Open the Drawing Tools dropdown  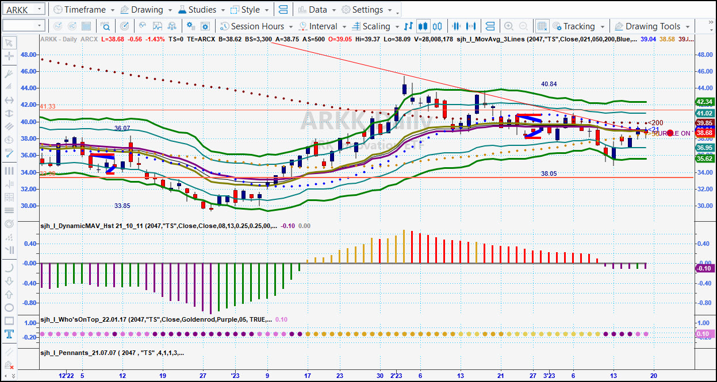[653, 26]
